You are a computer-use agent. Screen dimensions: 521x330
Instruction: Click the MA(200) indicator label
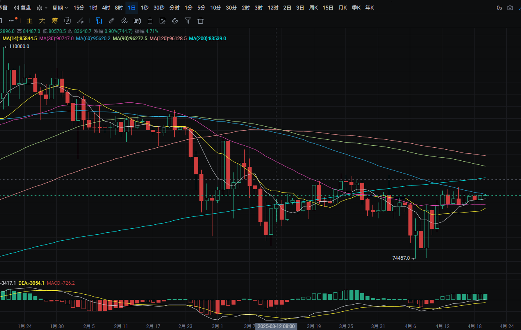207,39
